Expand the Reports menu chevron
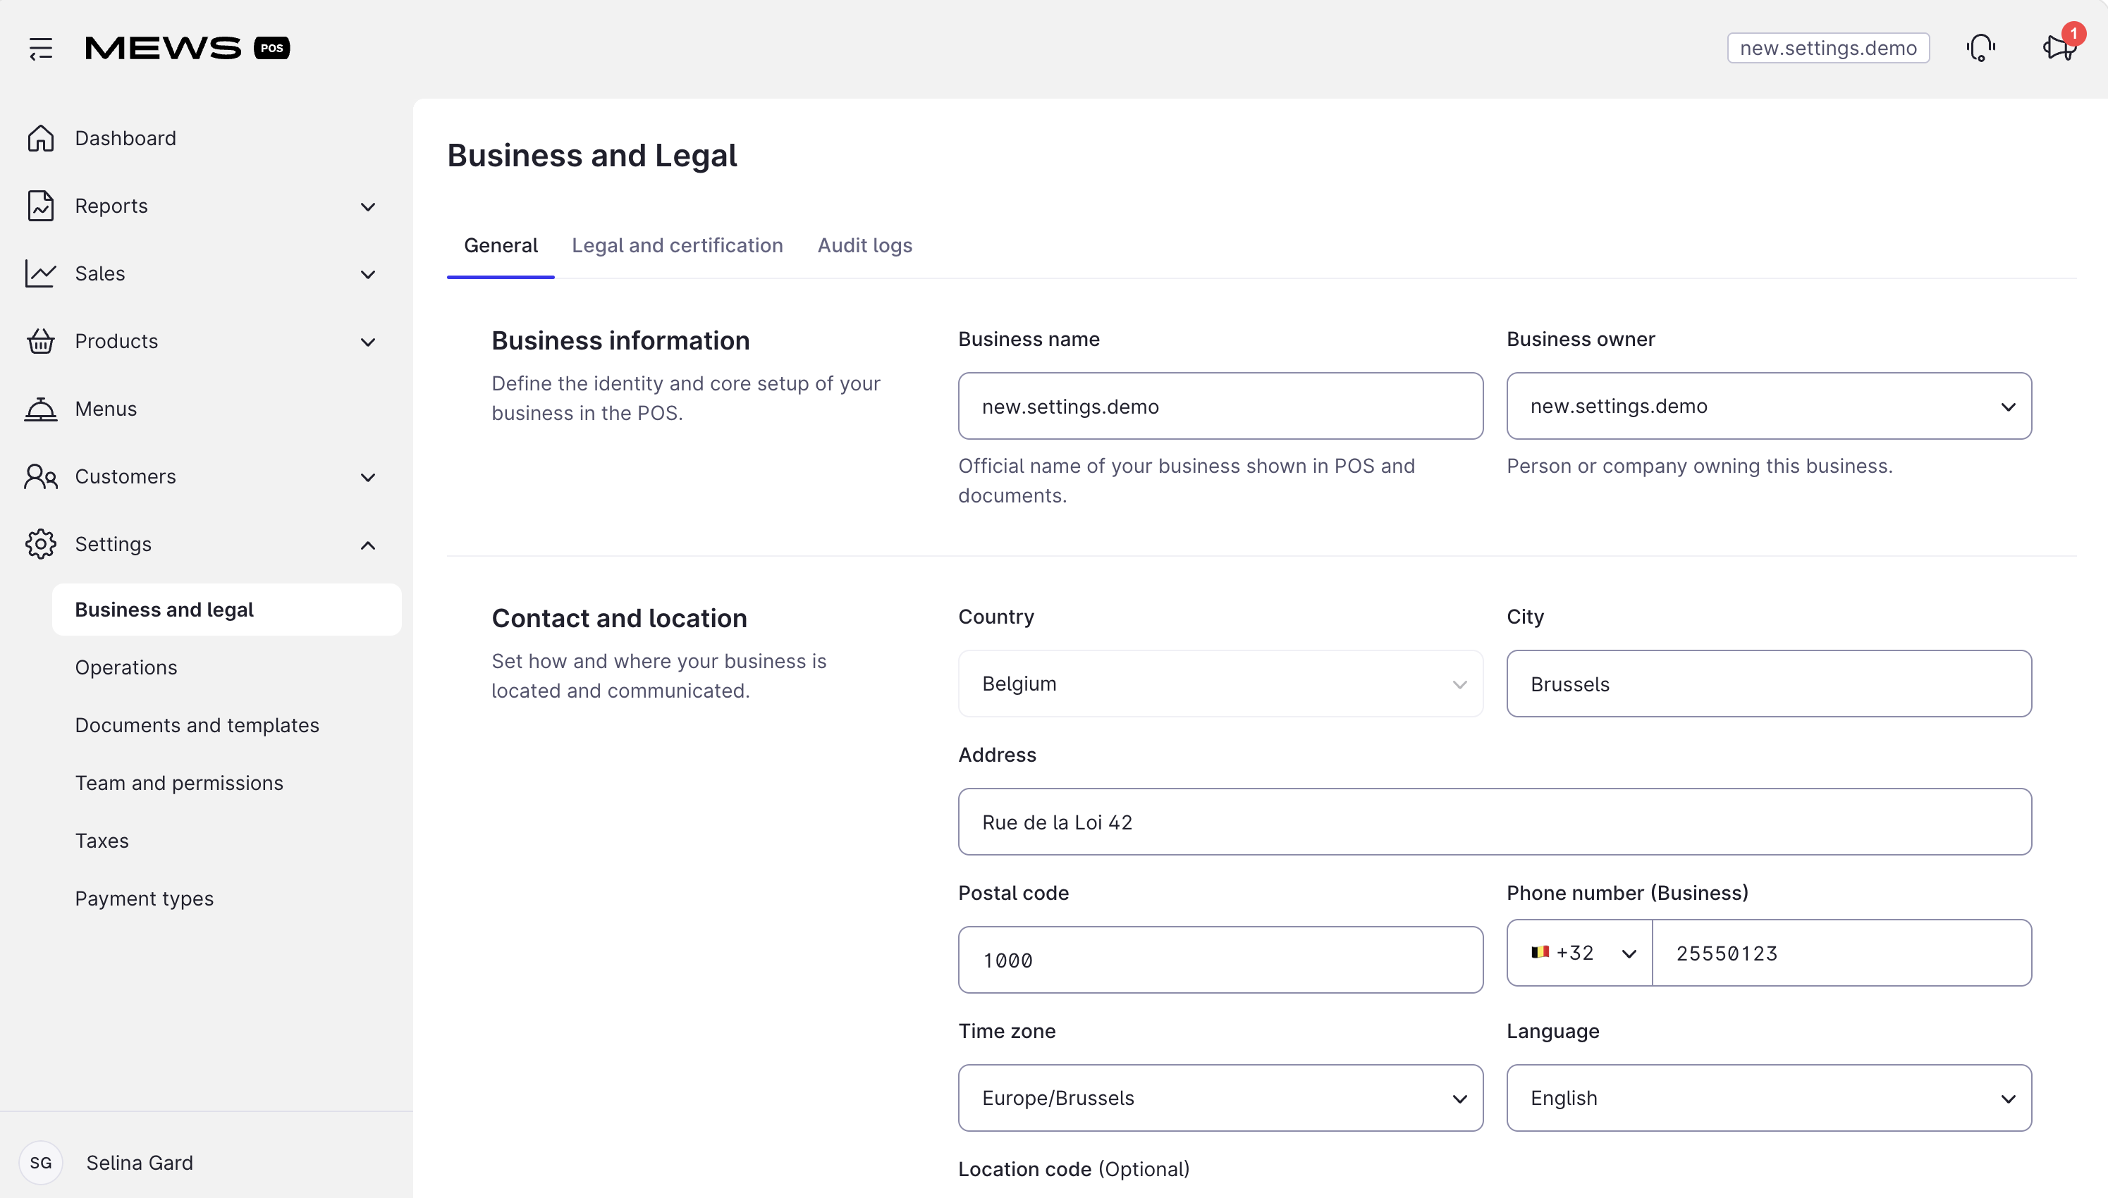2108x1198 pixels. [x=368, y=206]
